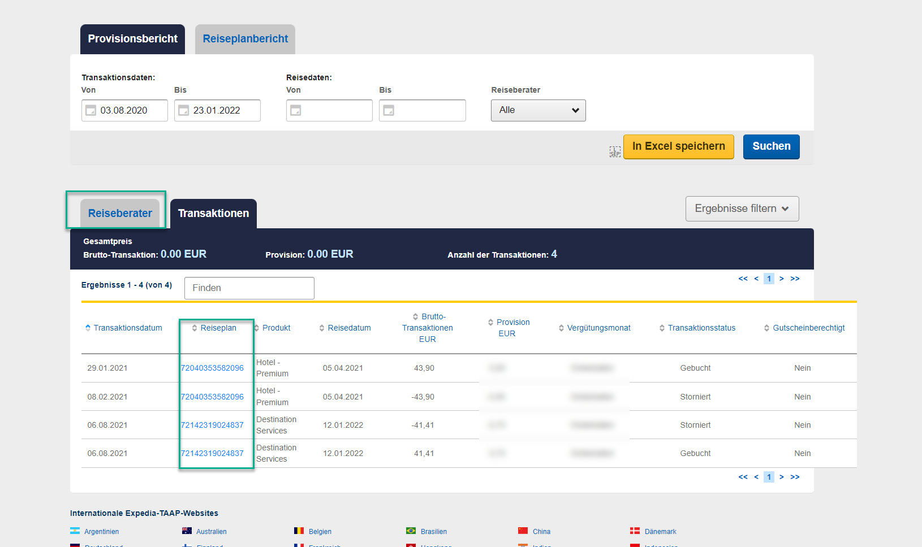This screenshot has height=547, width=922.
Task: Sort table by Transaktionsstatus header
Action: pyautogui.click(x=701, y=328)
